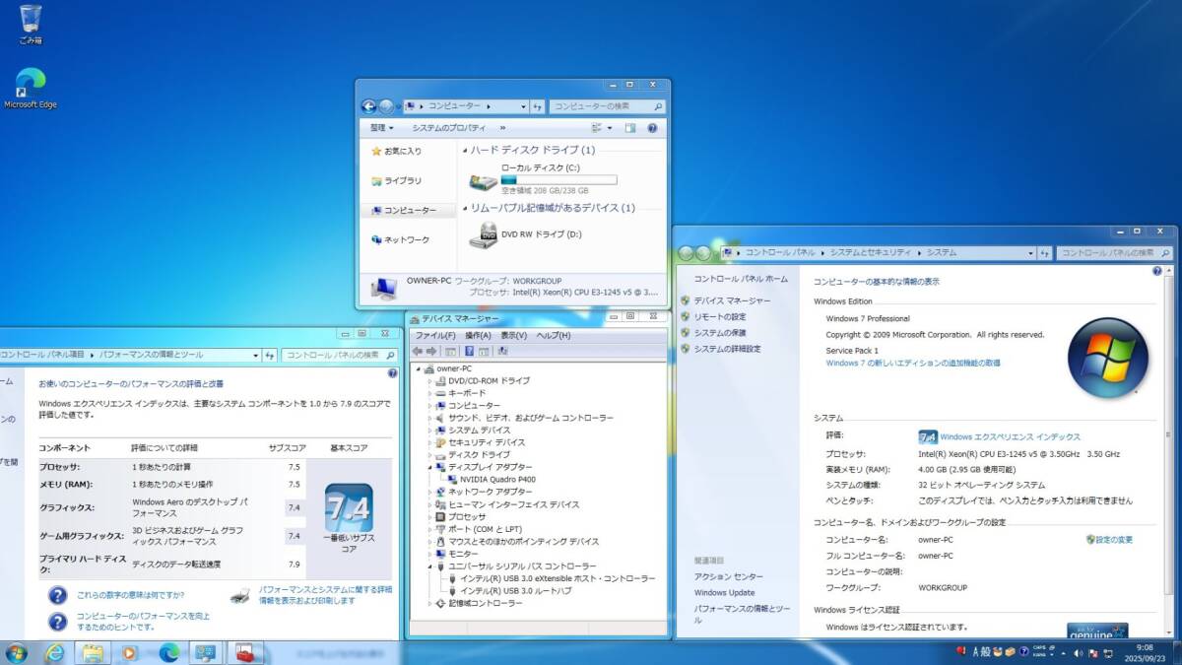This screenshot has height=665, width=1182.
Task: Click the Explorer help question mark icon
Action: pyautogui.click(x=651, y=128)
